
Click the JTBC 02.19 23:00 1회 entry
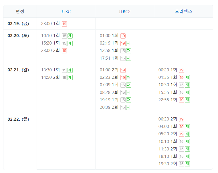[50, 24]
